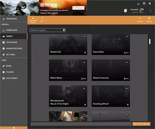Image resolution: width=155 pixels, height=129 pixels.
Task: Select the BattleTech game thumbnail
Action: pos(68,45)
